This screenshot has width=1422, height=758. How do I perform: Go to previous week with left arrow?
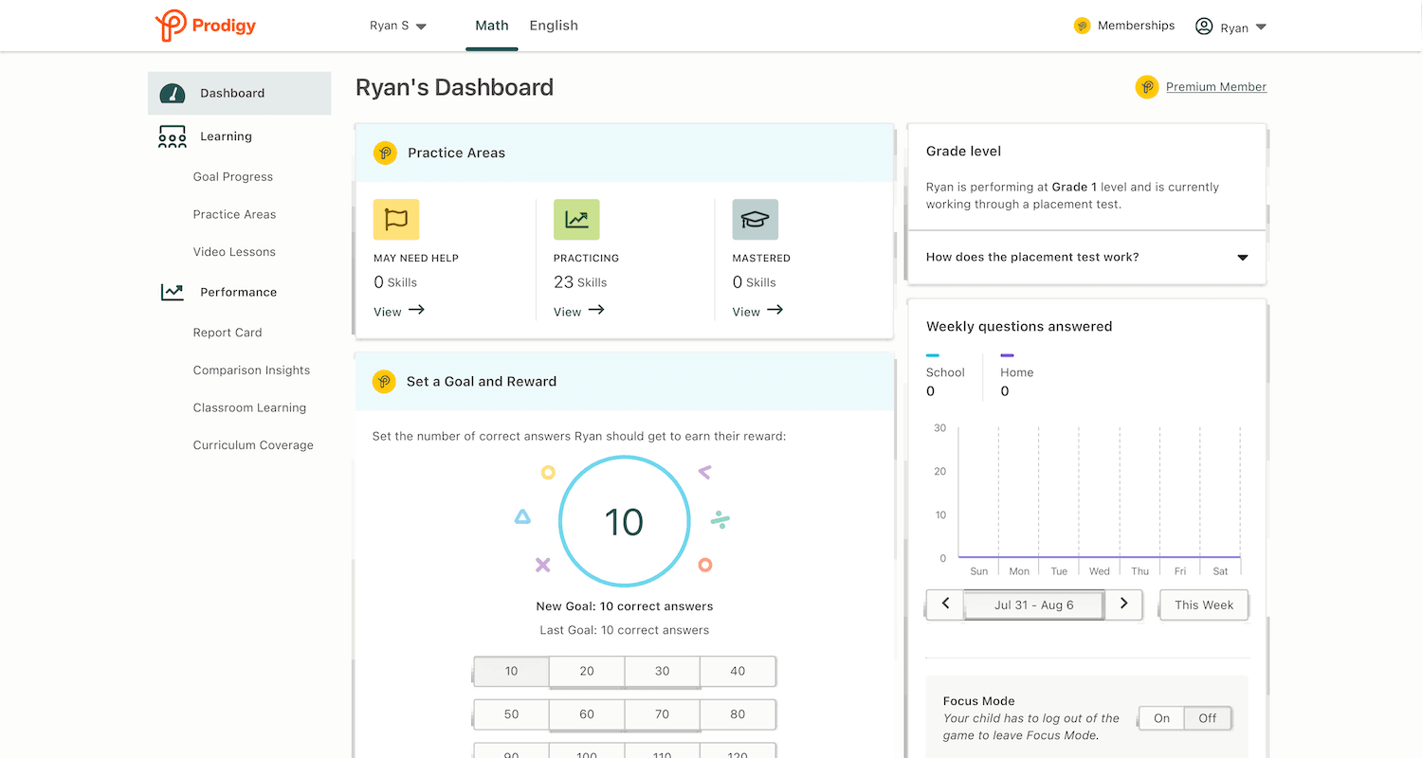pos(945,604)
